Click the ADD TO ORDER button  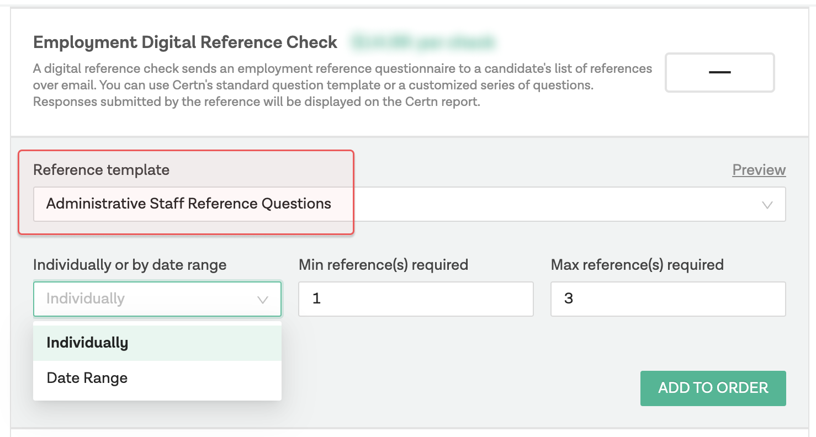pyautogui.click(x=713, y=388)
